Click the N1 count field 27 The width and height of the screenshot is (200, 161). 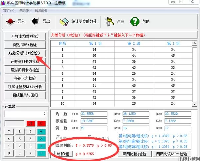pos(94,128)
